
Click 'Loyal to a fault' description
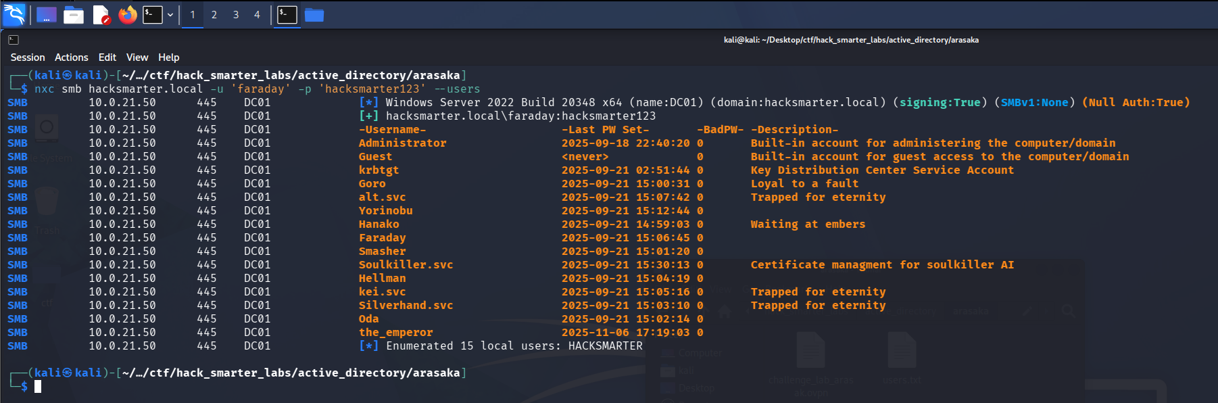click(x=804, y=183)
